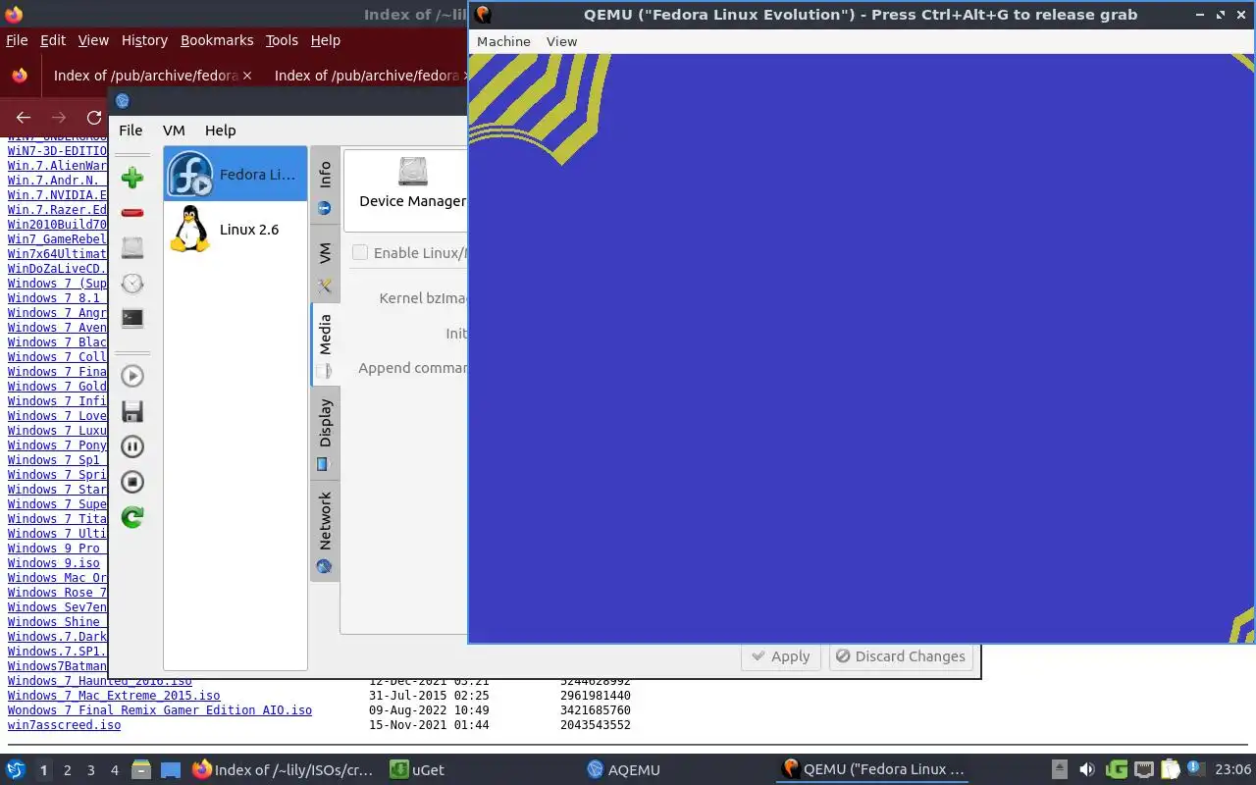Open Firefox Edit menu
1256x785 pixels.
click(x=53, y=40)
